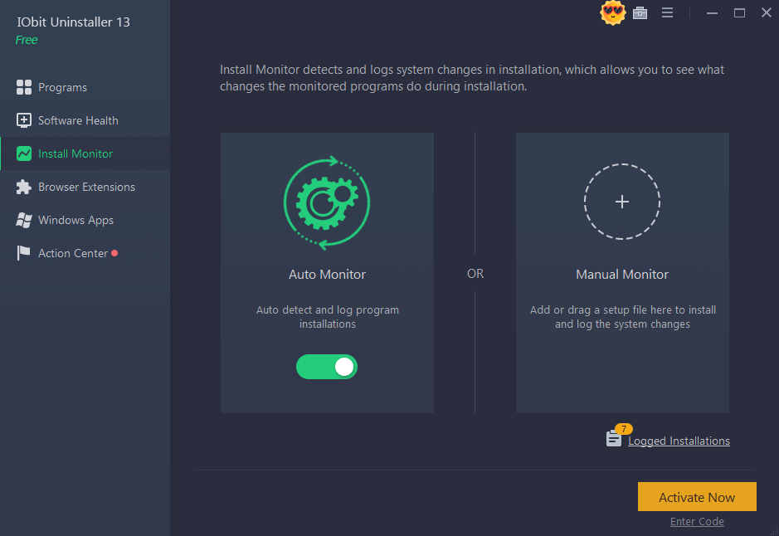Screen dimensions: 779x536
Task: Open the Action Center
Action: [x=85, y=253]
